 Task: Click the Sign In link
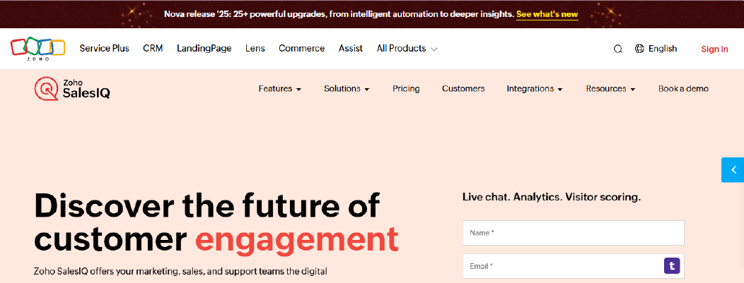(x=714, y=49)
